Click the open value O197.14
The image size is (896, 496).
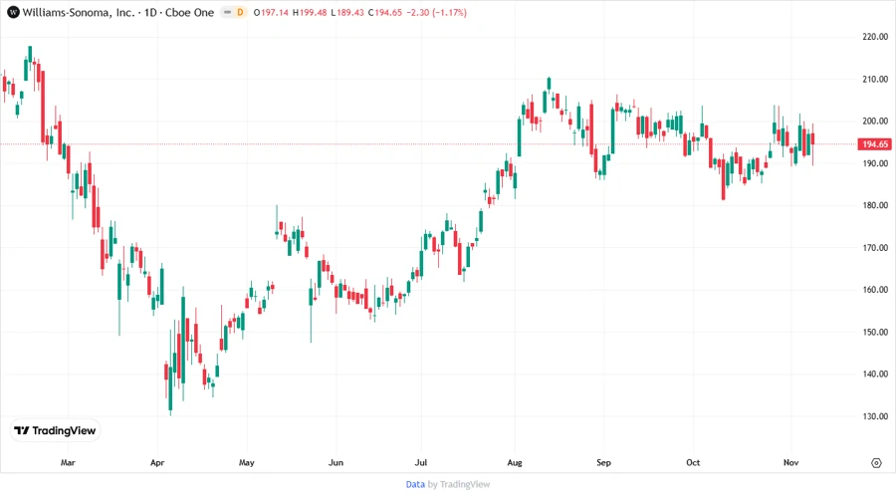[x=271, y=13]
